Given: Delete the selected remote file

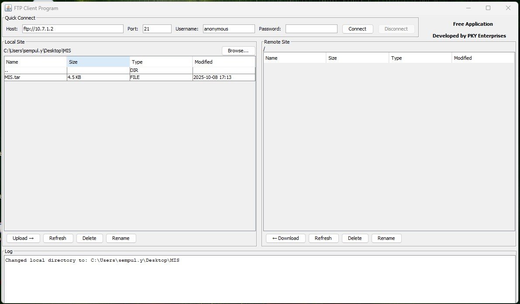Looking at the screenshot, I should pos(355,238).
